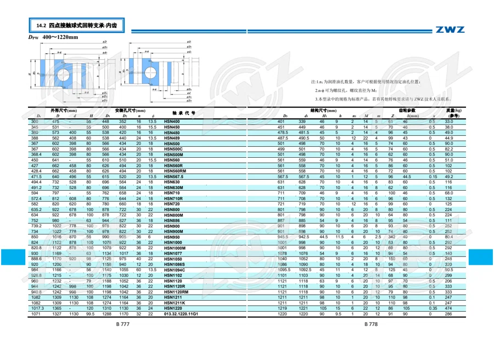The height and width of the screenshot is (349, 494).
Task: Select bearing code HSN886
Action: [x=172, y=221]
